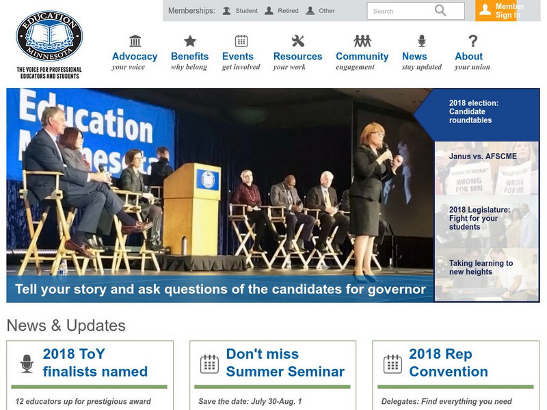
Task: Click the calendar icon above Events
Action: (x=240, y=41)
